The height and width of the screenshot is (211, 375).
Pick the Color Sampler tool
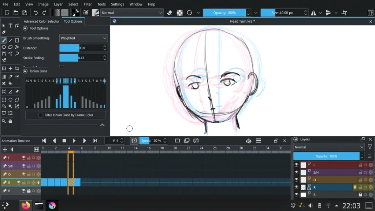(x=10, y=76)
